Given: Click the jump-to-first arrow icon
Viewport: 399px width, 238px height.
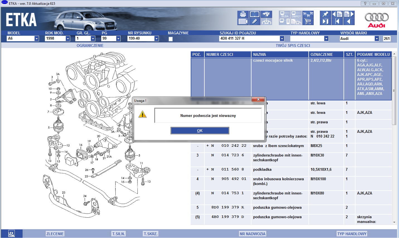Looking at the screenshot, I should [337, 21].
